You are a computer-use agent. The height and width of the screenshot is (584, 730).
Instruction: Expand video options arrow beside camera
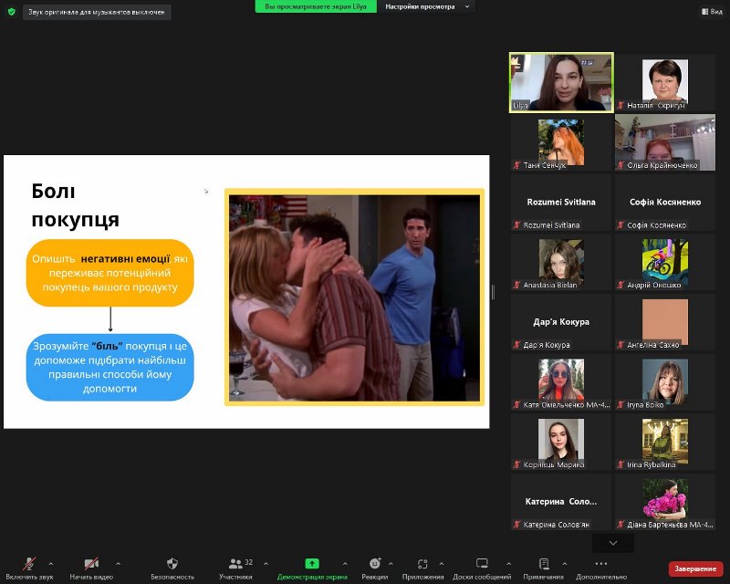coord(118,564)
